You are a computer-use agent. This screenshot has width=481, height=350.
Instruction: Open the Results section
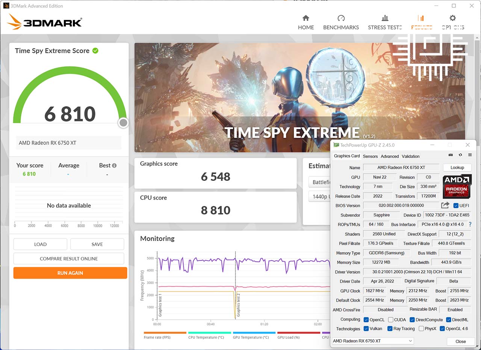(x=421, y=23)
